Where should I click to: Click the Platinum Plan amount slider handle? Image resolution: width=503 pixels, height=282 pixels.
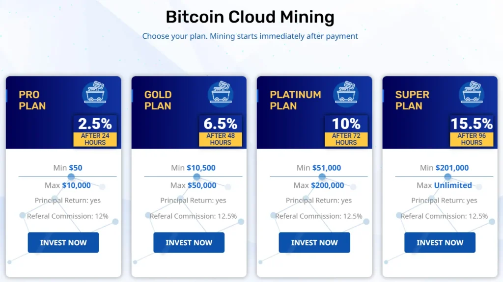pyautogui.click(x=322, y=177)
